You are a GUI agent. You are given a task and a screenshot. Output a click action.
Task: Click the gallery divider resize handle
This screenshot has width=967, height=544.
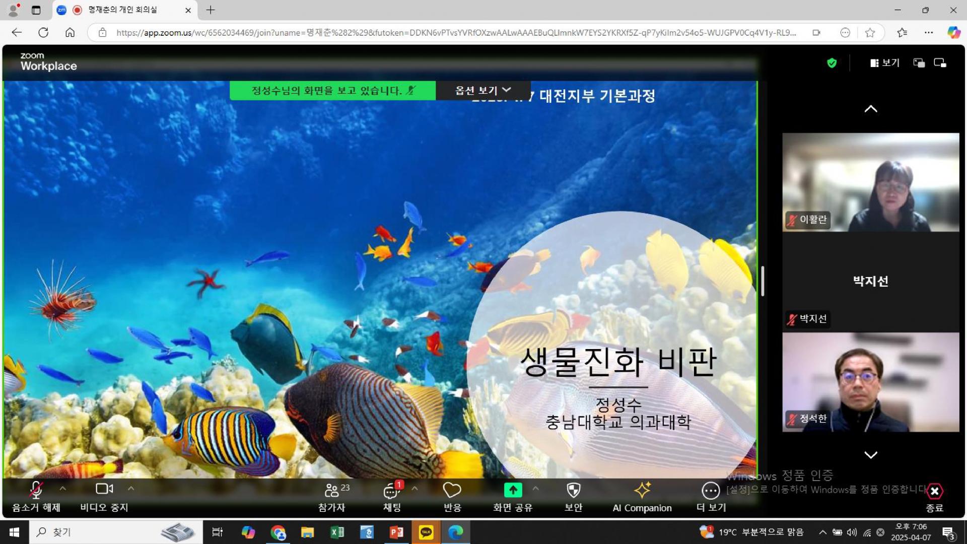pos(763,281)
